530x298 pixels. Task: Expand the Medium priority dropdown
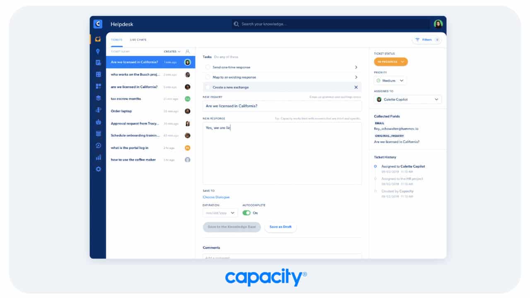pyautogui.click(x=390, y=81)
